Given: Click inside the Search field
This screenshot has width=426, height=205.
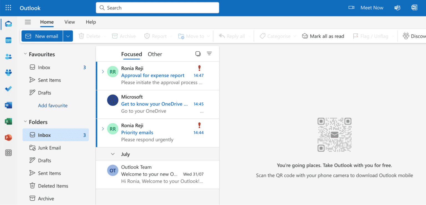Looking at the screenshot, I should click(x=157, y=7).
